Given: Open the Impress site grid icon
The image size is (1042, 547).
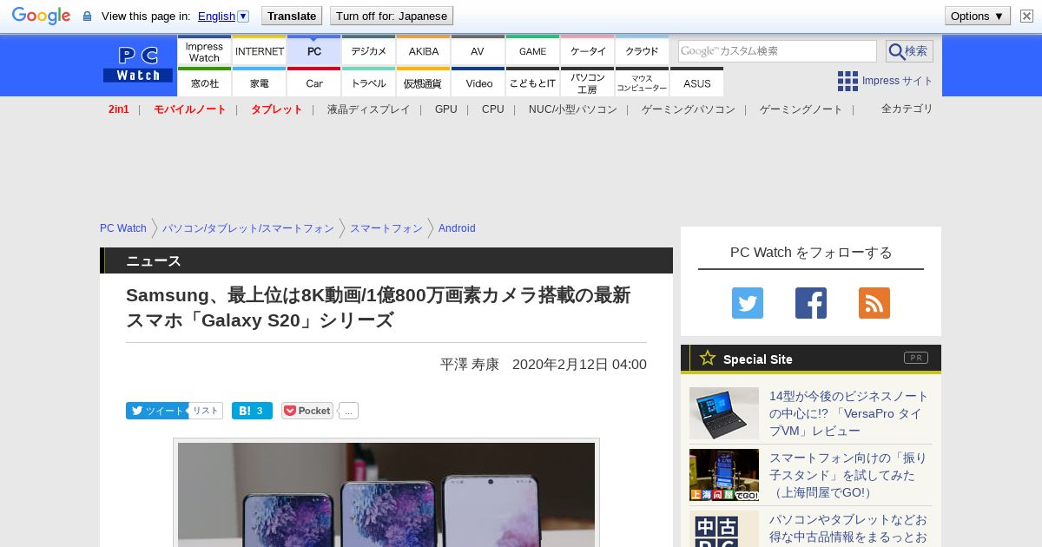Looking at the screenshot, I should [847, 81].
